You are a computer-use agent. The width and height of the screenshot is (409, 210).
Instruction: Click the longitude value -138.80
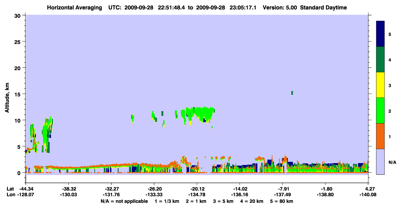pyautogui.click(x=325, y=195)
